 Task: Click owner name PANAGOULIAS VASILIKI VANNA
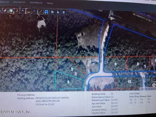52,98
